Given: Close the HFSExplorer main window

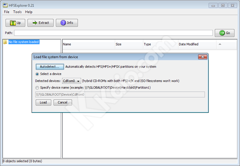Looking at the screenshot, I should click(x=232, y=5).
